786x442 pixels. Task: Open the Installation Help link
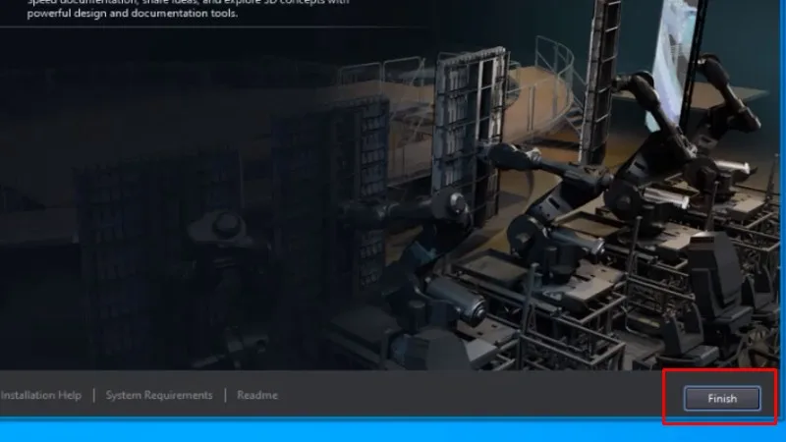point(41,395)
